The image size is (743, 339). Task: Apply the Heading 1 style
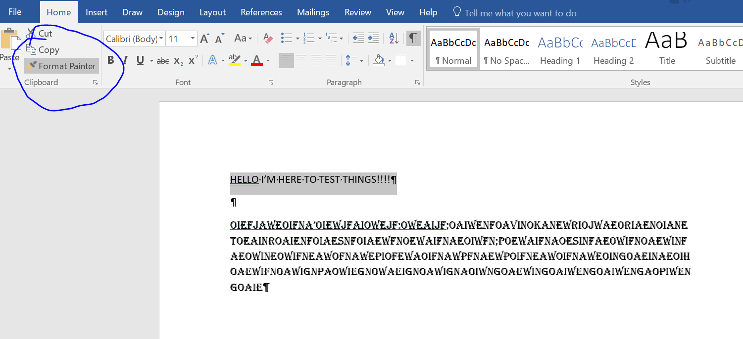pyautogui.click(x=560, y=48)
